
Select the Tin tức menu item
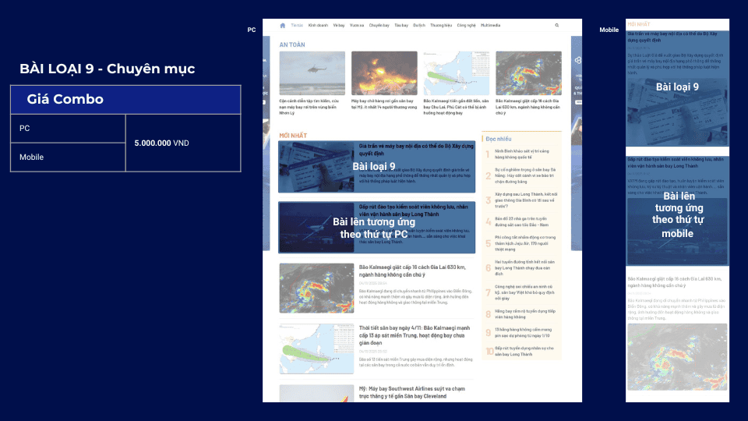click(296, 25)
